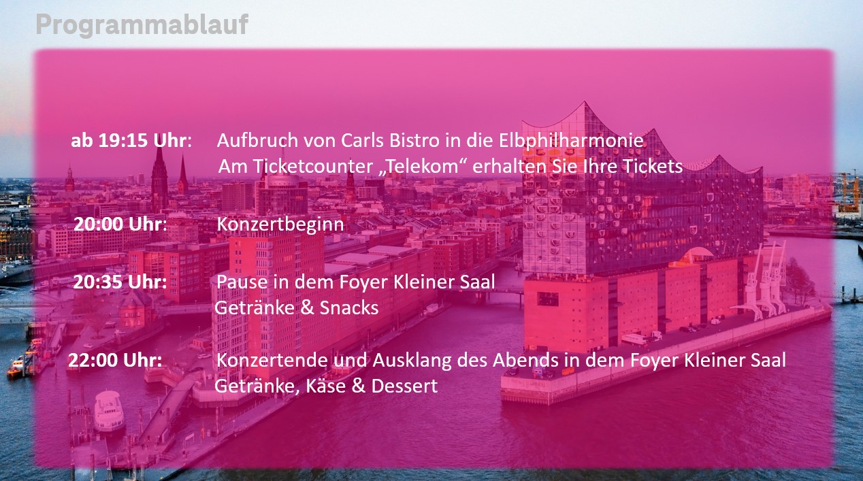Click the white boat at the pier
This screenshot has height=481, width=863.
[x=109, y=412]
